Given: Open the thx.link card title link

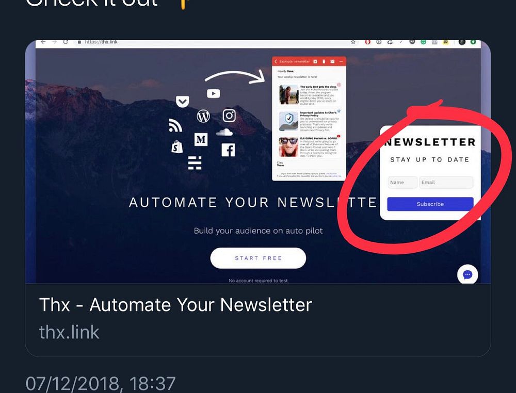Looking at the screenshot, I should point(175,304).
